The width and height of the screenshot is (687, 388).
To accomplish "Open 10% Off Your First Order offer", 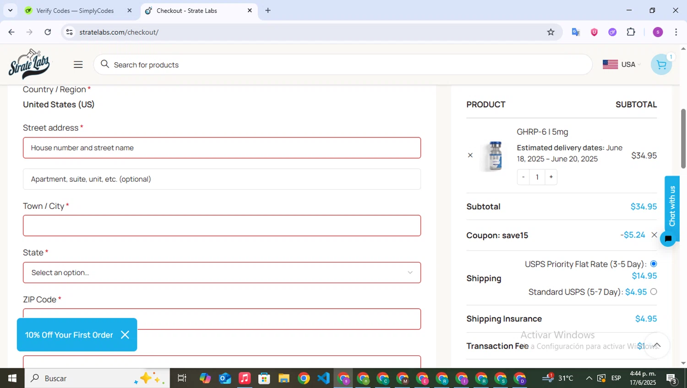I will point(69,335).
